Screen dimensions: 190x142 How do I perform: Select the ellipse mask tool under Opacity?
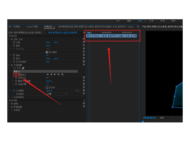click(x=15, y=68)
